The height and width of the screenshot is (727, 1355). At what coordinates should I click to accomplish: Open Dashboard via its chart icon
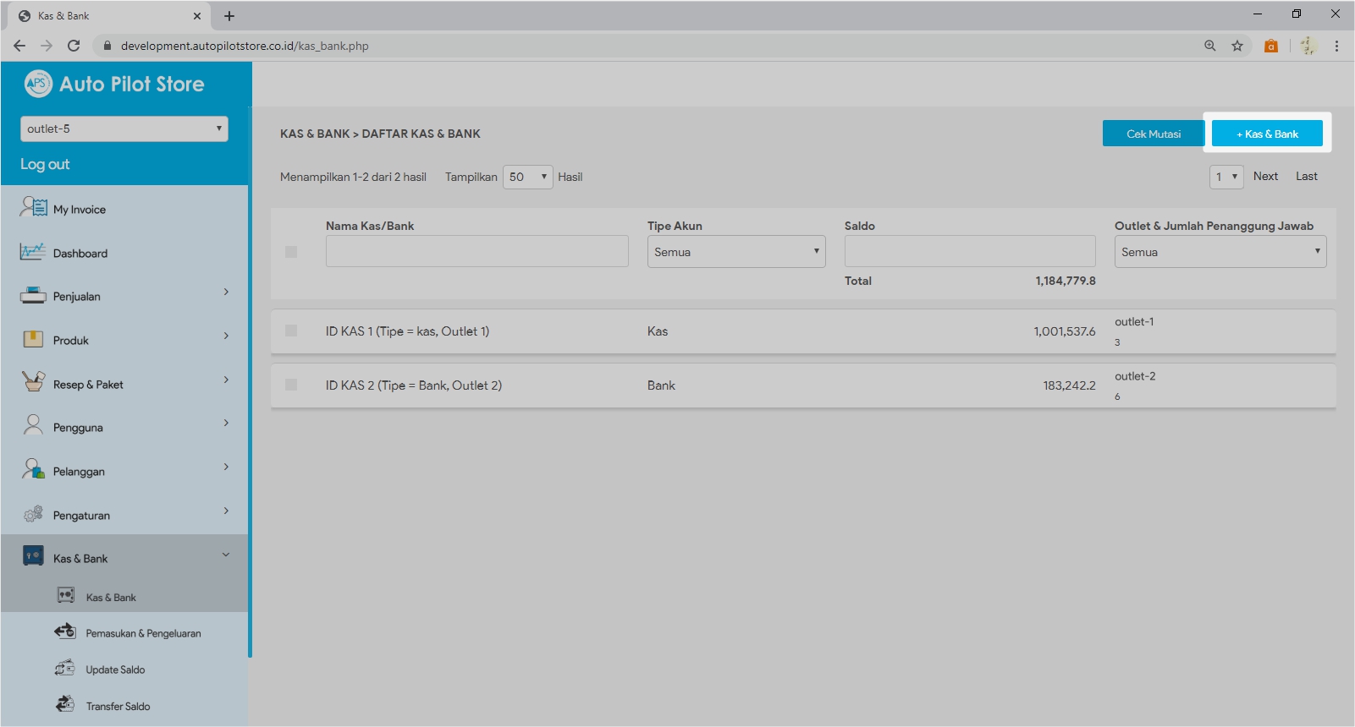[x=32, y=252]
